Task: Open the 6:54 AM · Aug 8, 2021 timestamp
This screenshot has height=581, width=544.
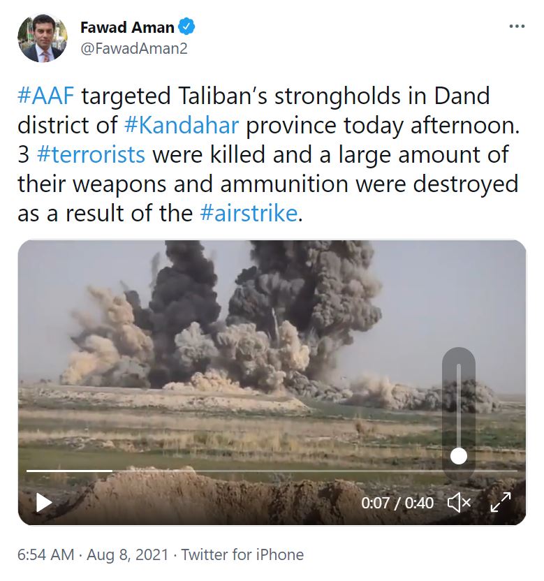Action: click(93, 554)
